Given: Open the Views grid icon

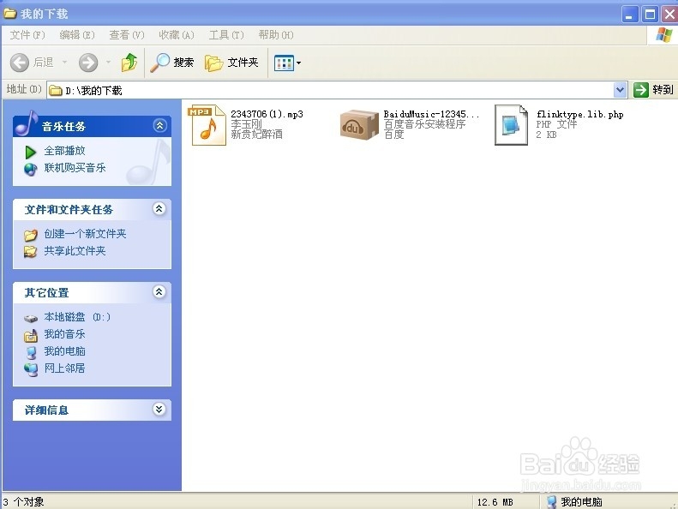Looking at the screenshot, I should click(x=284, y=63).
